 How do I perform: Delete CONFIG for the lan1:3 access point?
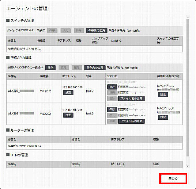[x=112, y=121]
